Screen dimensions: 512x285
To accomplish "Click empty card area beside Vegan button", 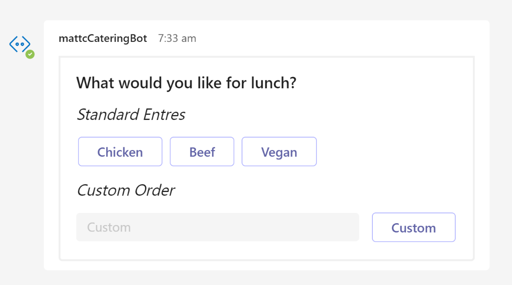I will [x=392, y=152].
